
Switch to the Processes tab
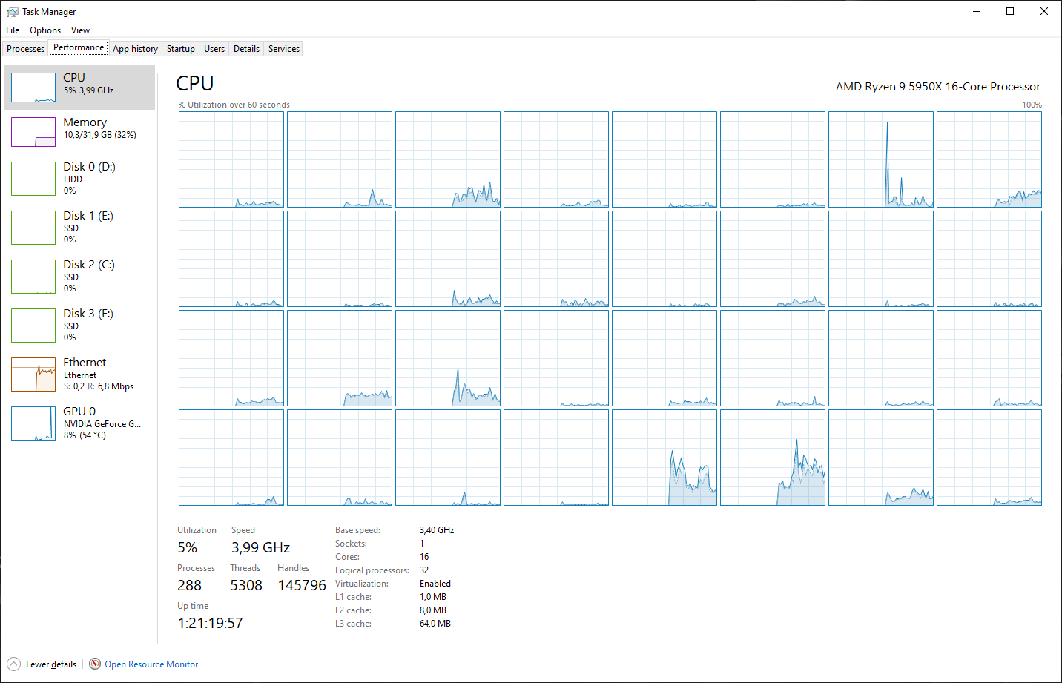(x=25, y=49)
